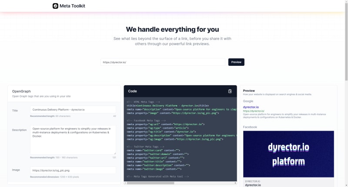This screenshot has height=187, width=348.
Task: Click the og:title 'dyrector.io' meta line
Action: 161,132
